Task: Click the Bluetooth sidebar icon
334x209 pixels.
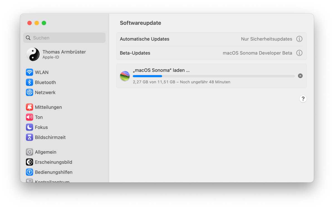Action: 30,82
